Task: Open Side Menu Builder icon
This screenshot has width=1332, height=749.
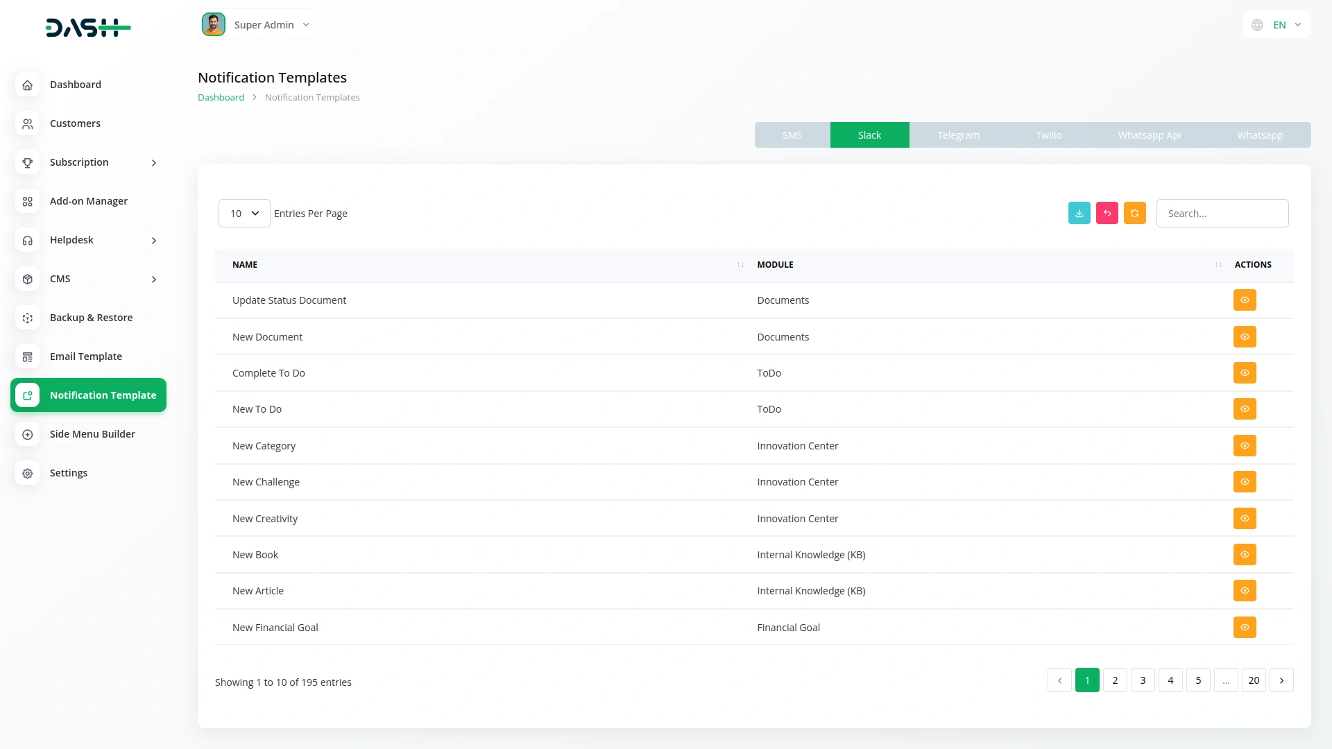Action: [28, 434]
